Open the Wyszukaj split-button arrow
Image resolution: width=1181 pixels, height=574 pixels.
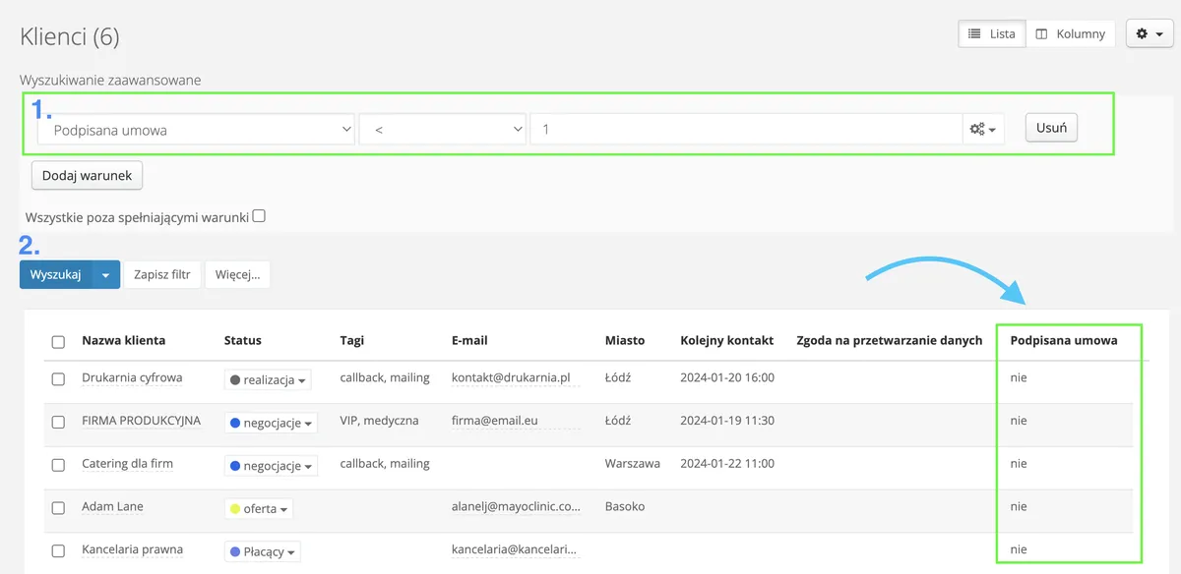coord(106,274)
